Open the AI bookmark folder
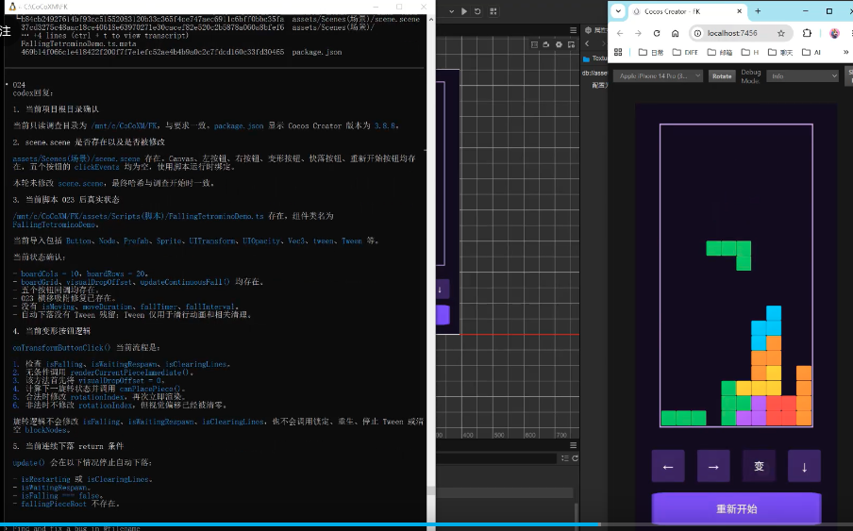This screenshot has height=531, width=853. coord(811,52)
